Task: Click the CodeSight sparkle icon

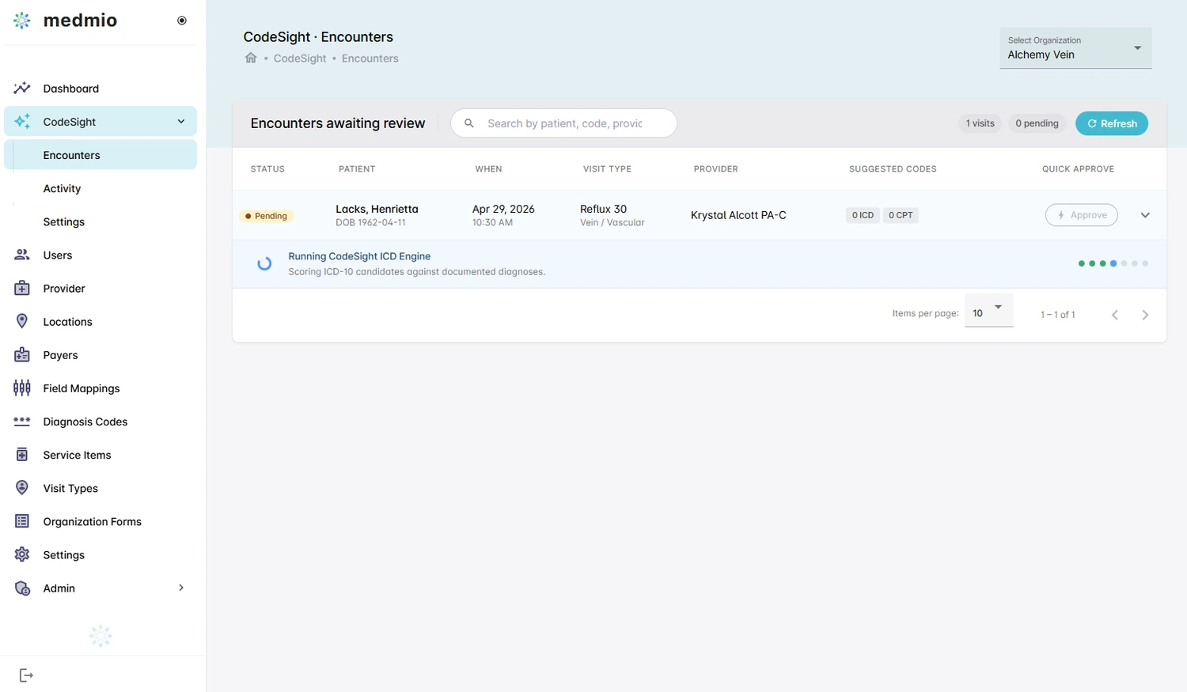Action: pyautogui.click(x=22, y=121)
